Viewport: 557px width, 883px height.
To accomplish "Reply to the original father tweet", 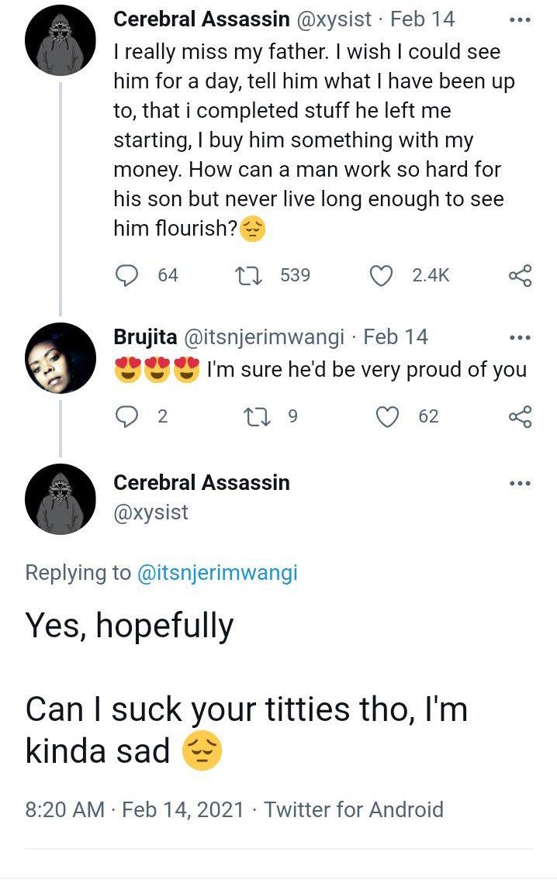I will pyautogui.click(x=126, y=275).
